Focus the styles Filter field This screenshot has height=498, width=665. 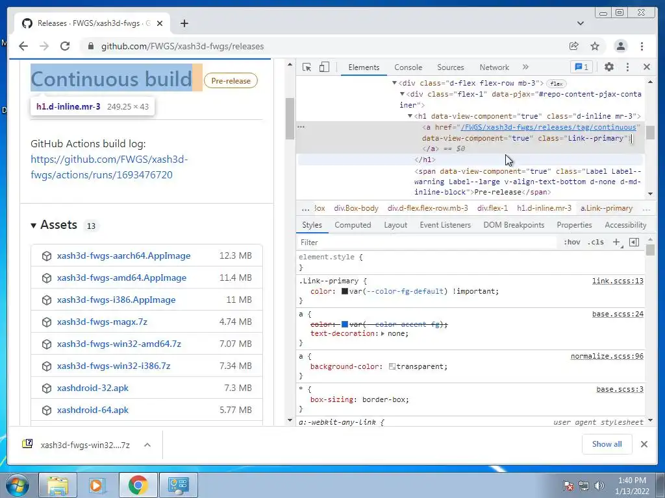(x=427, y=243)
